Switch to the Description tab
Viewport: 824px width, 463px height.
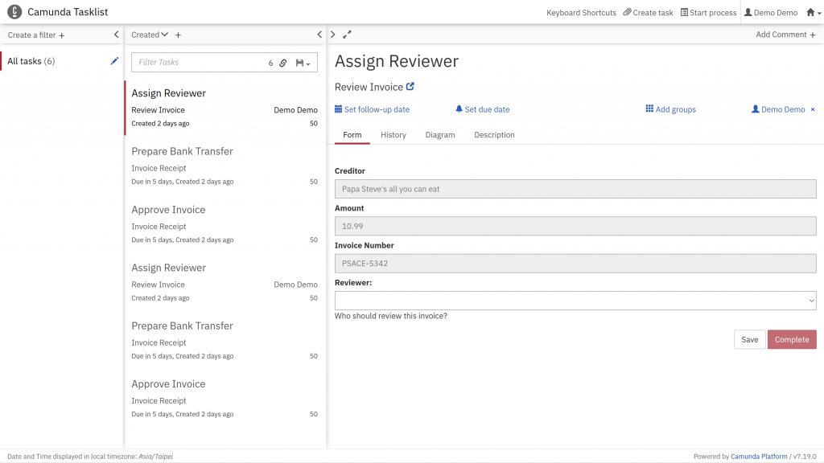coord(494,135)
